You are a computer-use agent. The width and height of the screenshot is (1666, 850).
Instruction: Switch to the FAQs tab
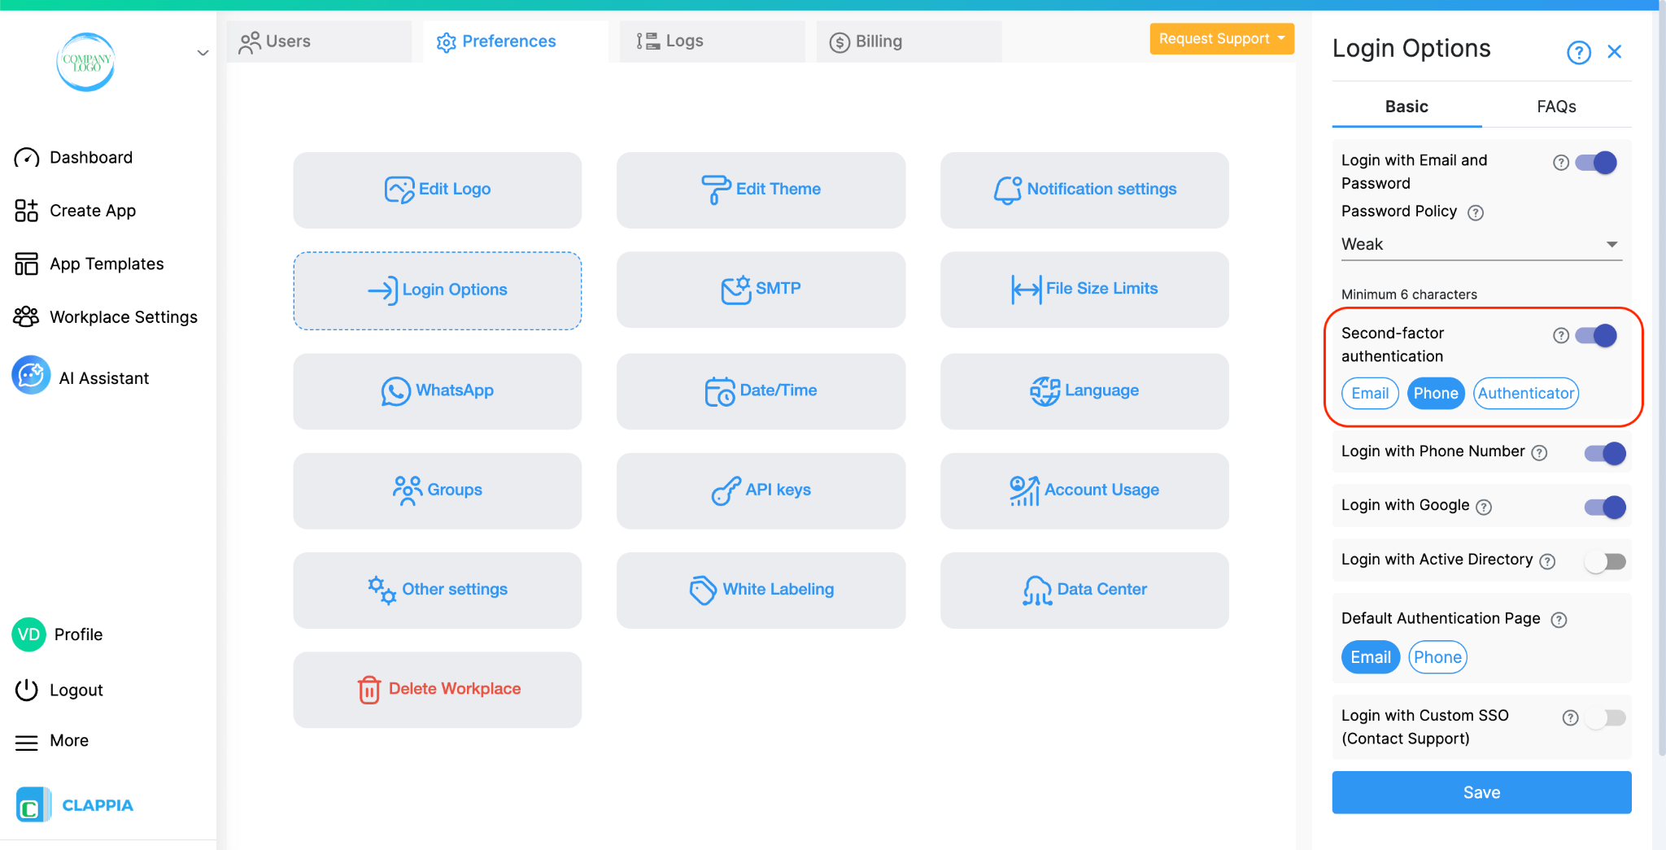(1555, 106)
